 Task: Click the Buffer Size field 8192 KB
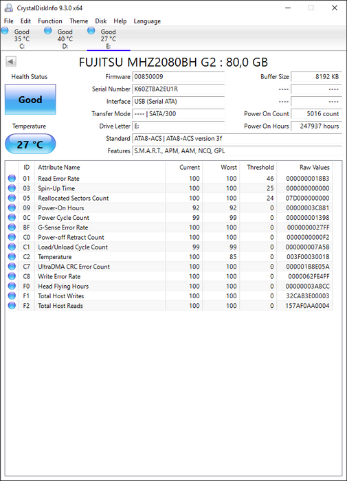pyautogui.click(x=316, y=77)
